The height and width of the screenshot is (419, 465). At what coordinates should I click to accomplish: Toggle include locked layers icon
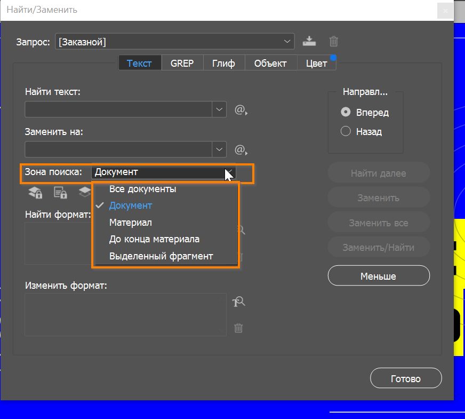tap(35, 193)
